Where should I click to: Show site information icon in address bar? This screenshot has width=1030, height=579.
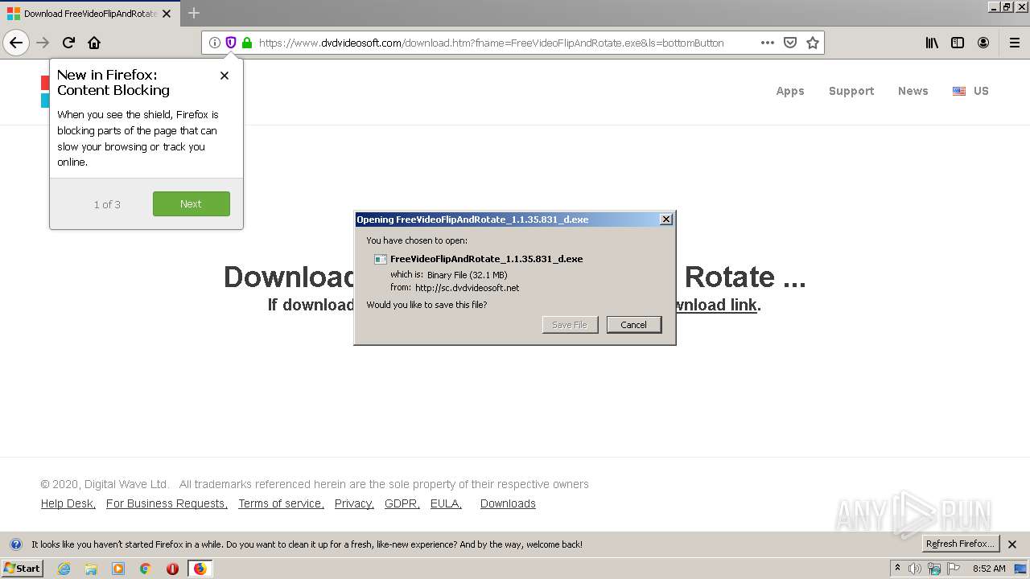(214, 43)
